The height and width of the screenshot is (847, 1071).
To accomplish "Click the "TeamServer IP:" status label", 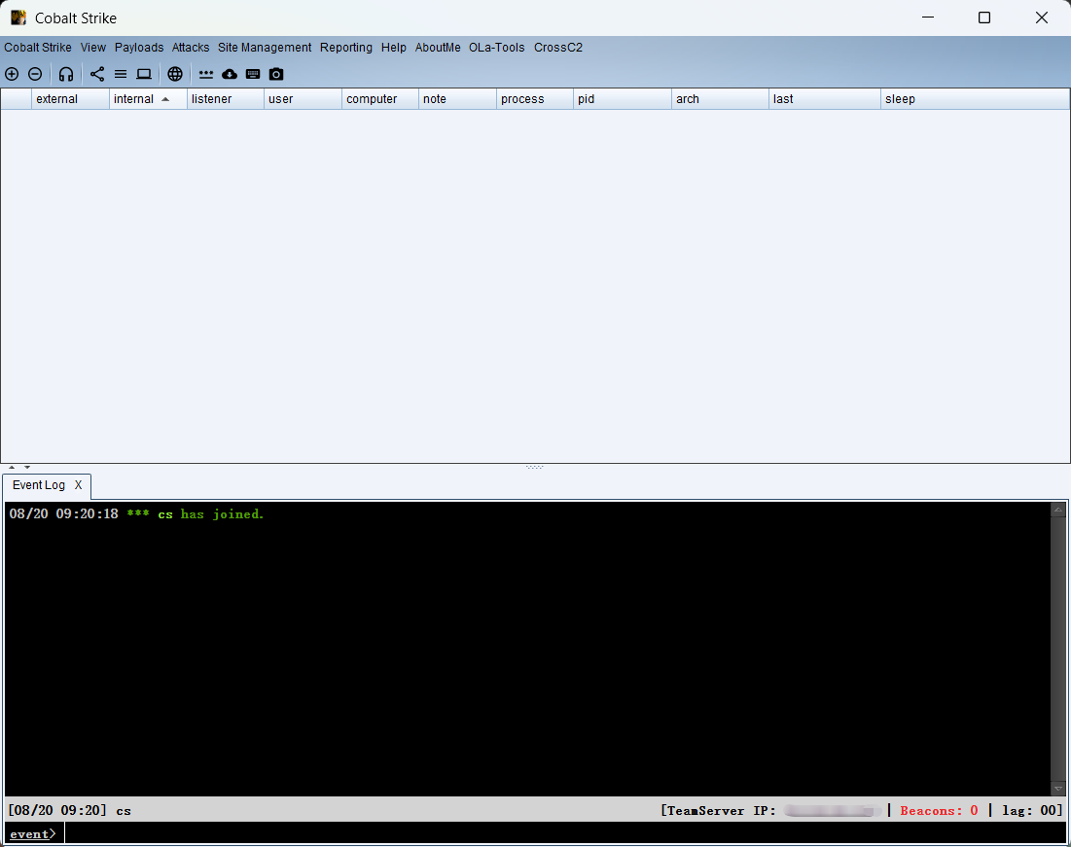I will coord(722,811).
